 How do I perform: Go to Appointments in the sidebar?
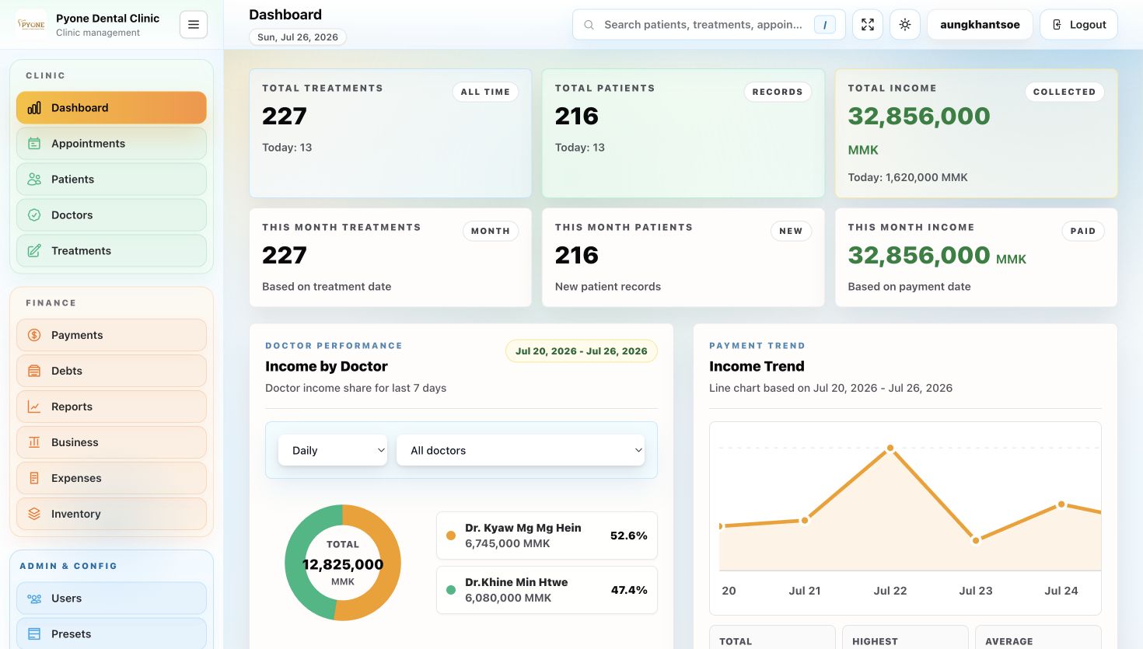pos(111,144)
